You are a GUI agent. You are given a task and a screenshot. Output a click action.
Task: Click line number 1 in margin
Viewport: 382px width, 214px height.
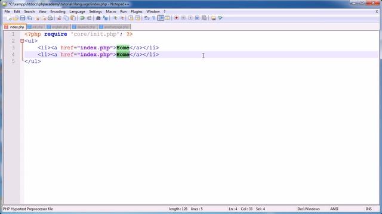13,34
